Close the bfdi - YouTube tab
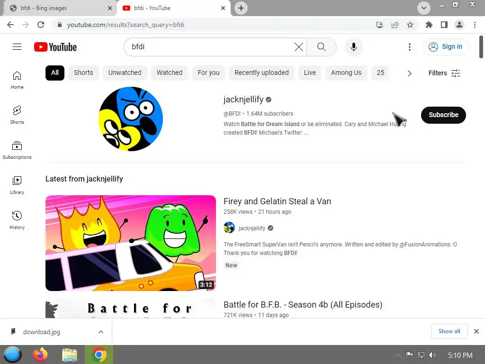 (223, 8)
